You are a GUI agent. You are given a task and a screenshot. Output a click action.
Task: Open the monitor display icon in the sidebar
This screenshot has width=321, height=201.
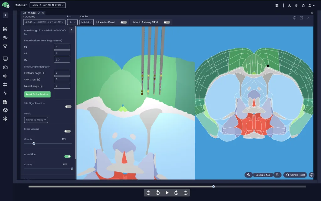5,59
